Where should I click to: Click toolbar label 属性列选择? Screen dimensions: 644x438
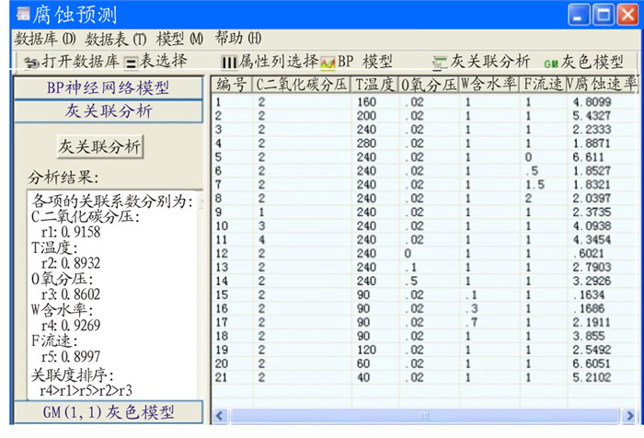pyautogui.click(x=279, y=62)
